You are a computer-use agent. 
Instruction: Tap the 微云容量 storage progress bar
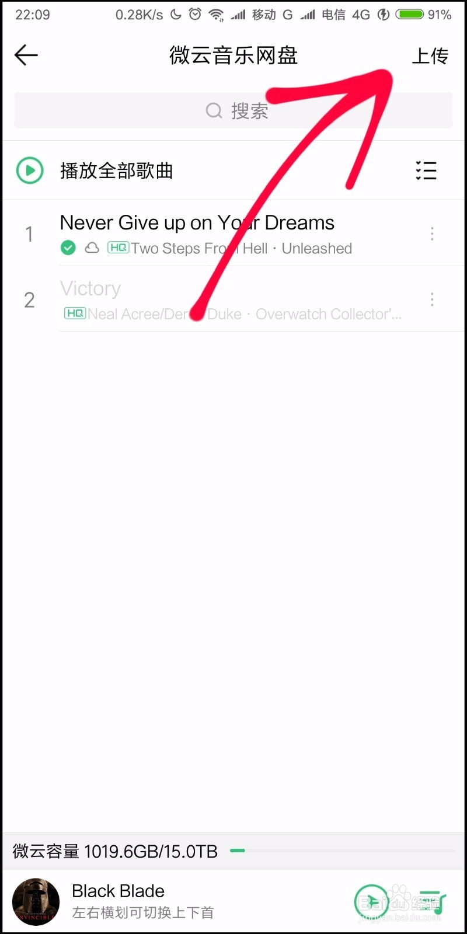click(342, 851)
